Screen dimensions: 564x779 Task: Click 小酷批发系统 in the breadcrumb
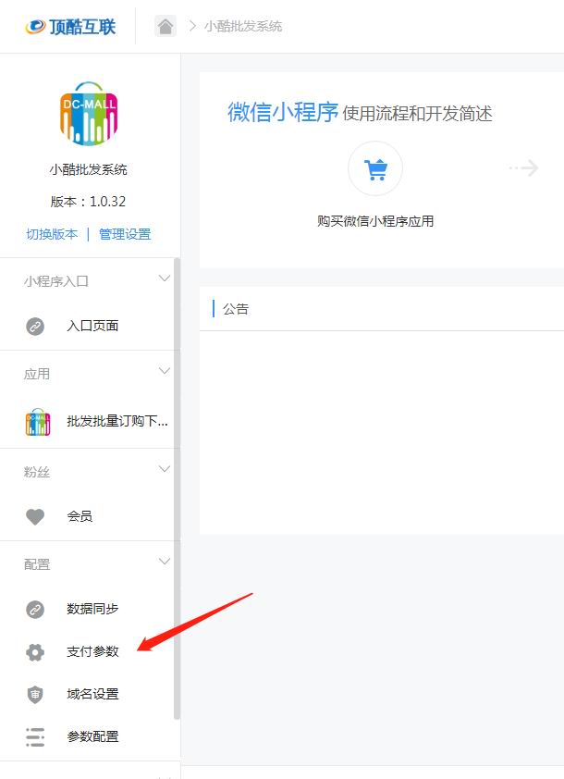(243, 26)
